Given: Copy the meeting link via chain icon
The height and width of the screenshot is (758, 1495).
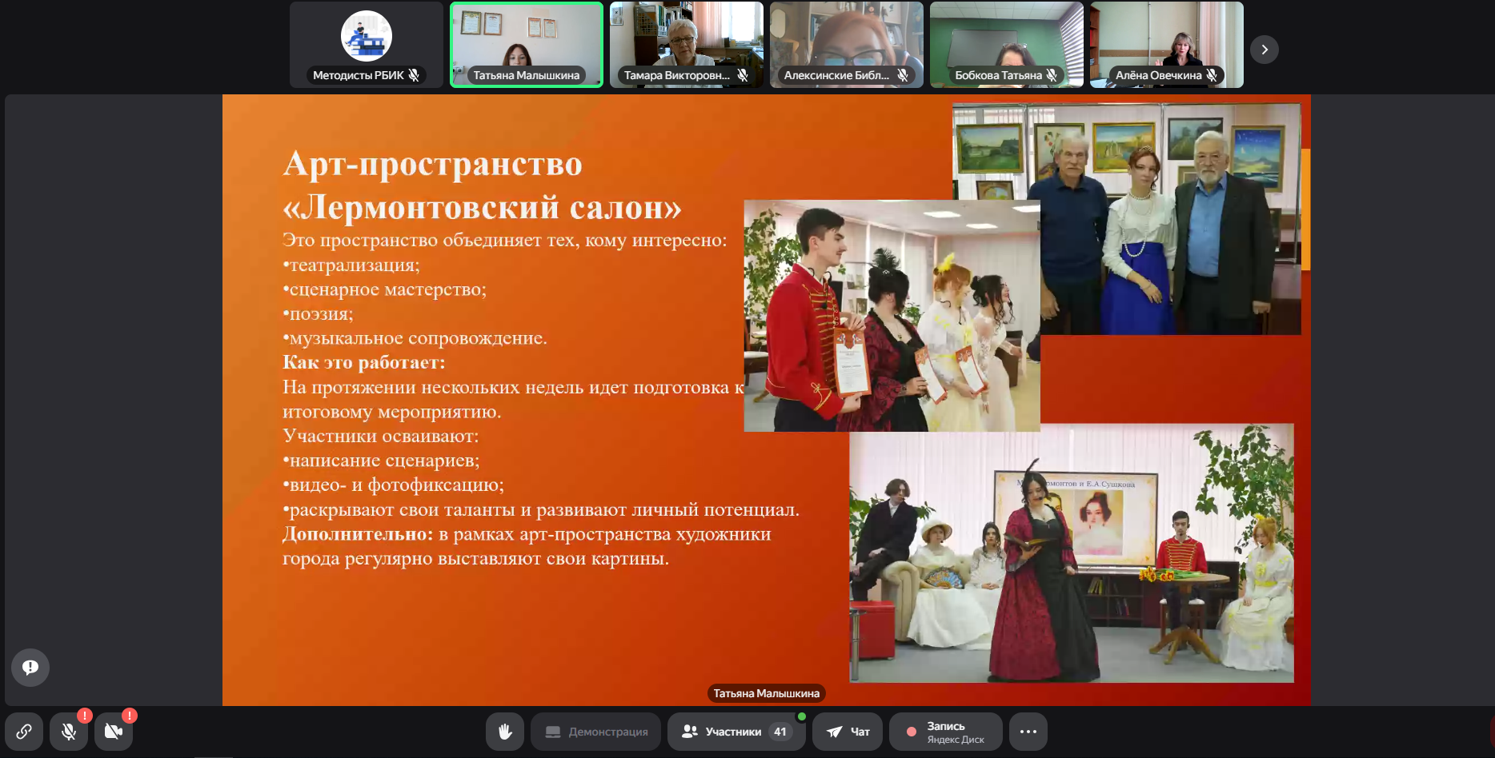Looking at the screenshot, I should [24, 732].
